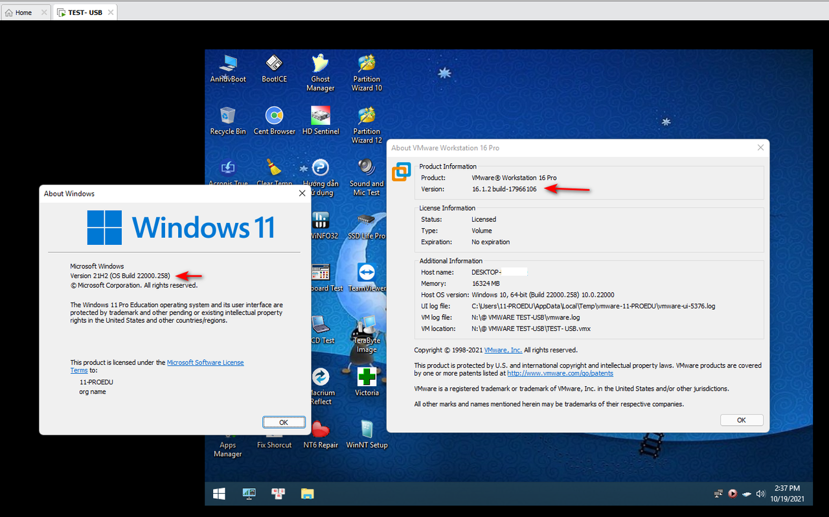Image resolution: width=829 pixels, height=517 pixels.
Task: Select the Acronis True Image icon
Action: 228,172
